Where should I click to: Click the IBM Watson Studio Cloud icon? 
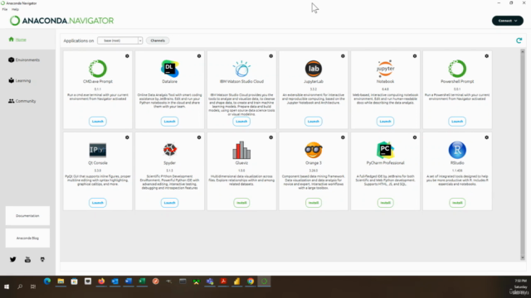(241, 69)
